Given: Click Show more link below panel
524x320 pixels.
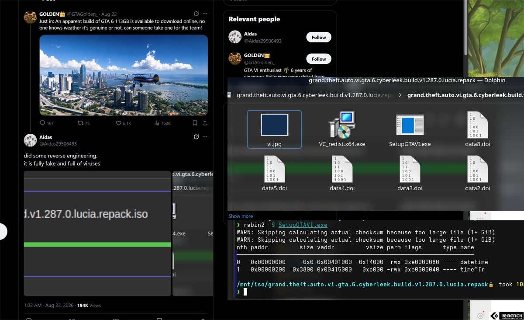Looking at the screenshot, I should pyautogui.click(x=241, y=216).
